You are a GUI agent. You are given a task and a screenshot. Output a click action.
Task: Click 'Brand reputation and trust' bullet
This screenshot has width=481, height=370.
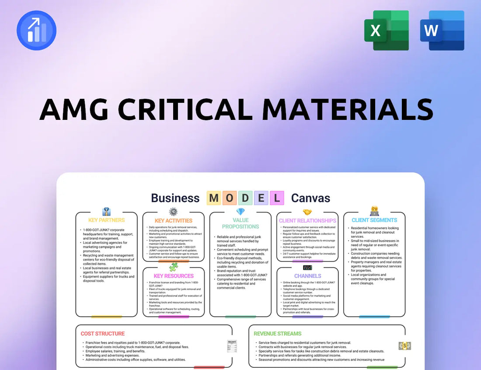pos(242,273)
